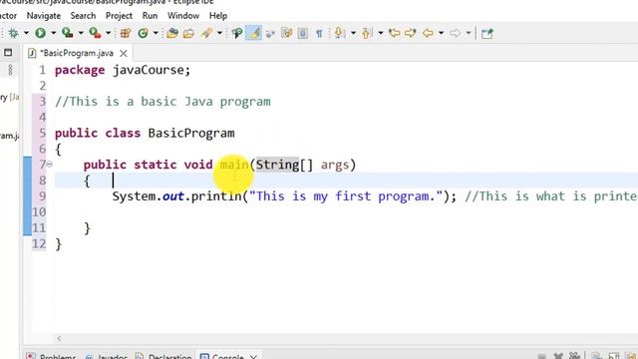The image size is (638, 359).
Task: Click the Next Annotation down-arrow icon
Action: (x=339, y=33)
